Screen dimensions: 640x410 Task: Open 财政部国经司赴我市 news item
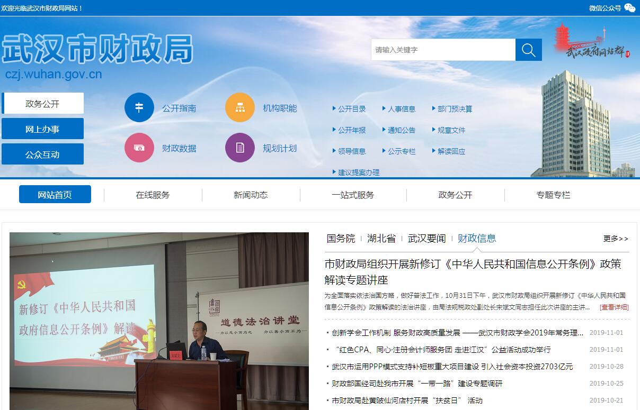point(417,384)
